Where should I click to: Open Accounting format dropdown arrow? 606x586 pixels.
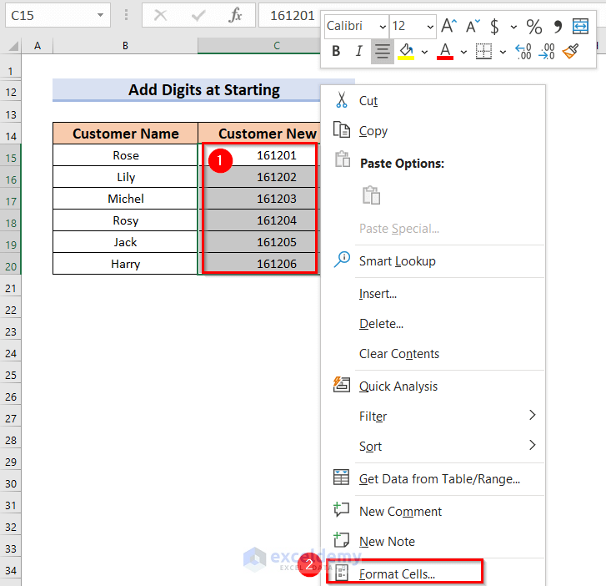(513, 27)
